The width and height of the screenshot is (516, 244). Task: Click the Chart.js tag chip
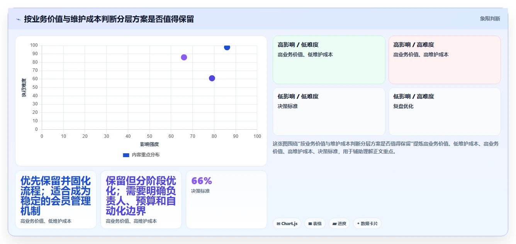pyautogui.click(x=287, y=224)
